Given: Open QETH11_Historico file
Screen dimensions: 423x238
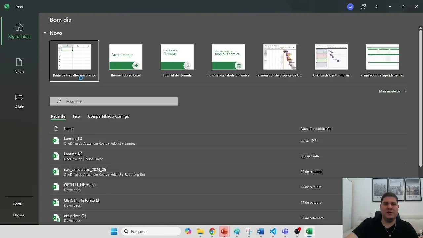Looking at the screenshot, I should point(196,187).
